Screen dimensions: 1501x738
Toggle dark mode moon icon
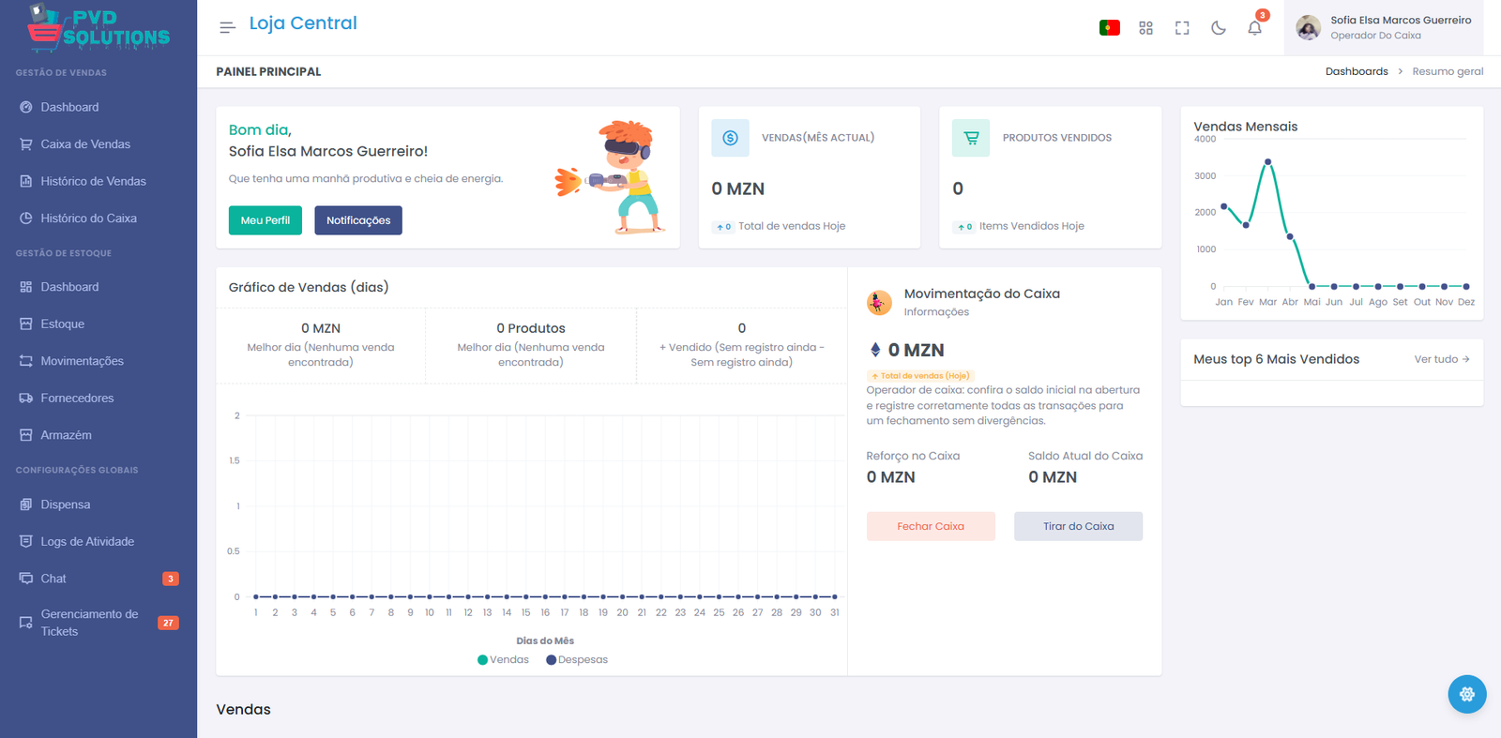[1218, 28]
